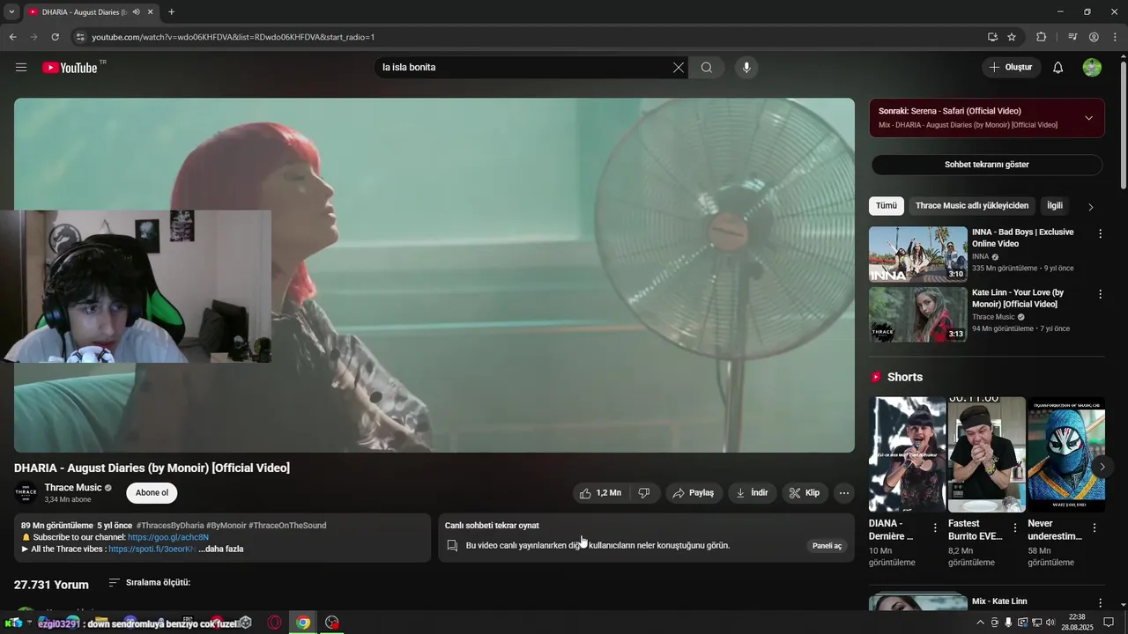
Task: Open YouTube notifications bell
Action: (x=1058, y=67)
